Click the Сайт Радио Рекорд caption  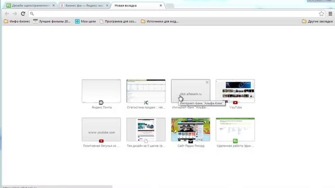(x=191, y=146)
